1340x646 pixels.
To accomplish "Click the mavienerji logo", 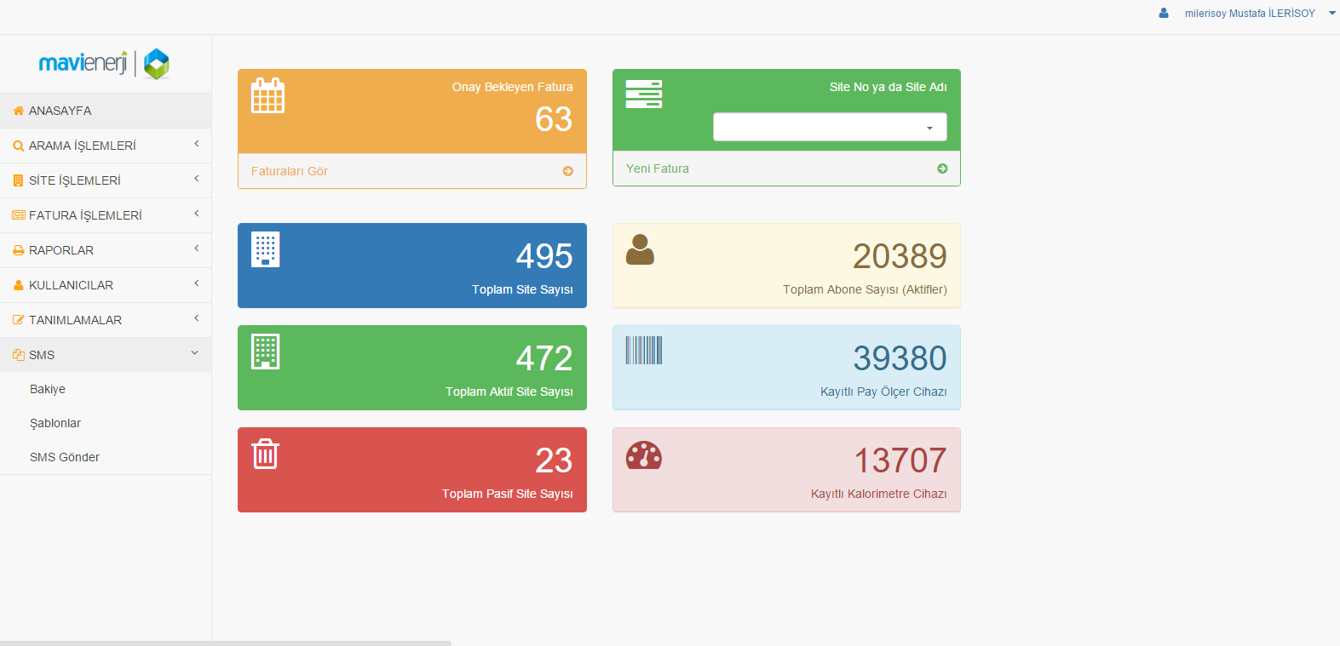I will (104, 64).
